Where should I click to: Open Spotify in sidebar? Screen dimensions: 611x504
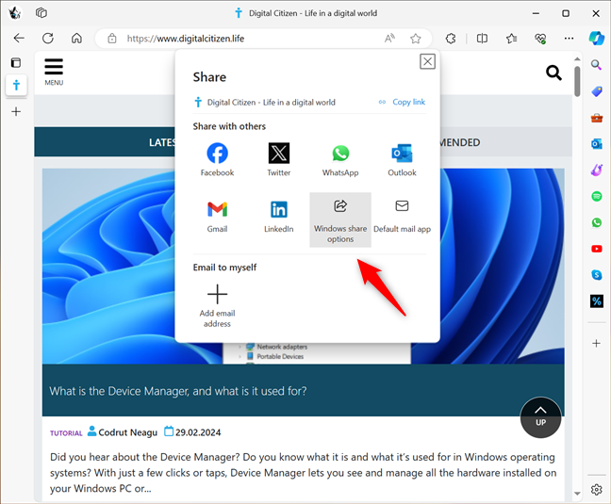[x=596, y=196]
